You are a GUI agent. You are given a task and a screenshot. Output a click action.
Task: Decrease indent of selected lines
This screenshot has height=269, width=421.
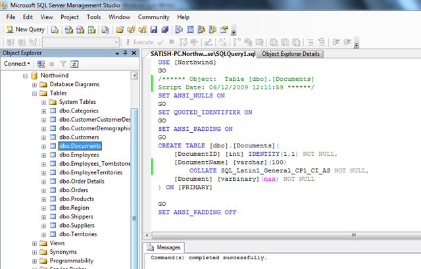336,42
